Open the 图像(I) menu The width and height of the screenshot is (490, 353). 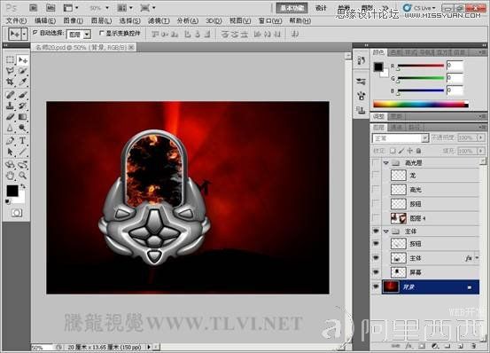(74, 20)
